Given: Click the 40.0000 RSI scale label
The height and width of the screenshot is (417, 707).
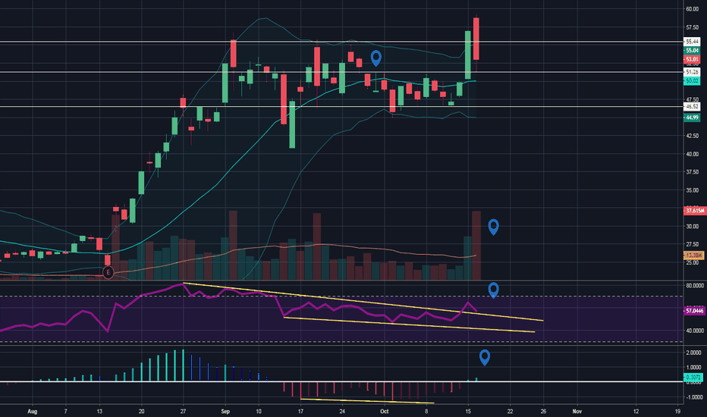Looking at the screenshot, I should [695, 331].
